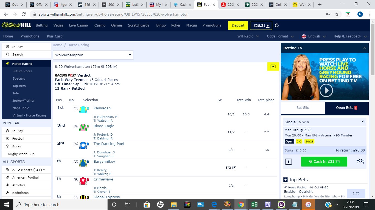The image size is (375, 210).
Task: Click the Windows taskbar search box
Action: pos(60,205)
